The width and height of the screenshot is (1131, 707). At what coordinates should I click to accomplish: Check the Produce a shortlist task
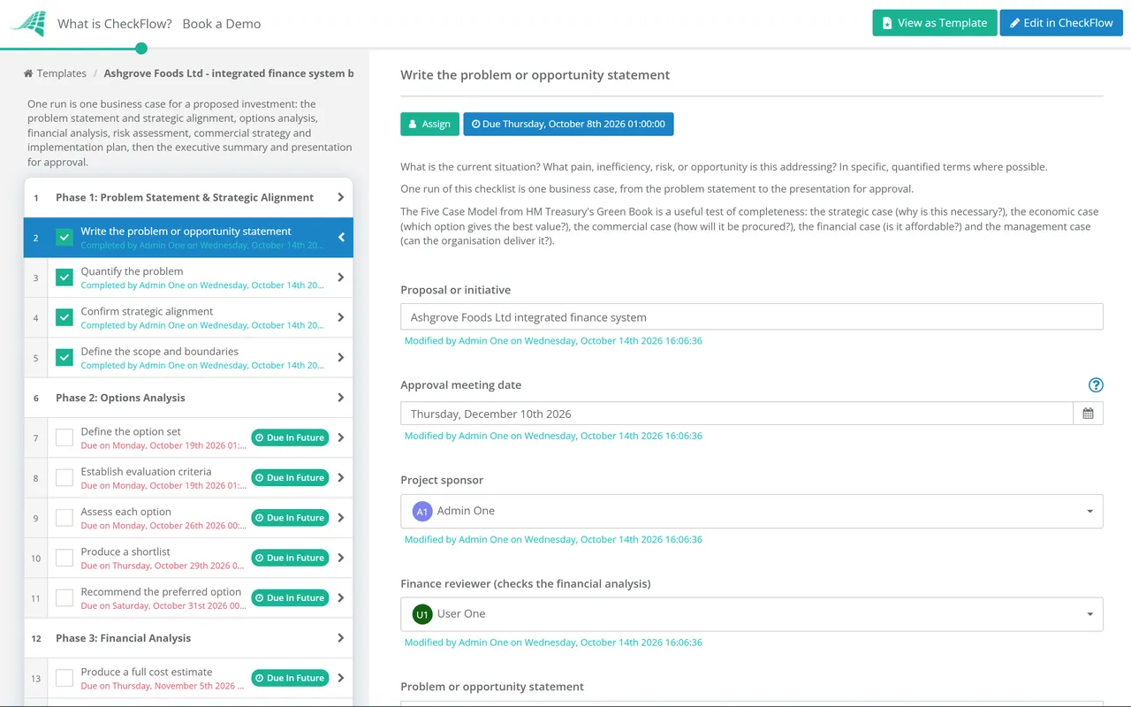coord(65,558)
